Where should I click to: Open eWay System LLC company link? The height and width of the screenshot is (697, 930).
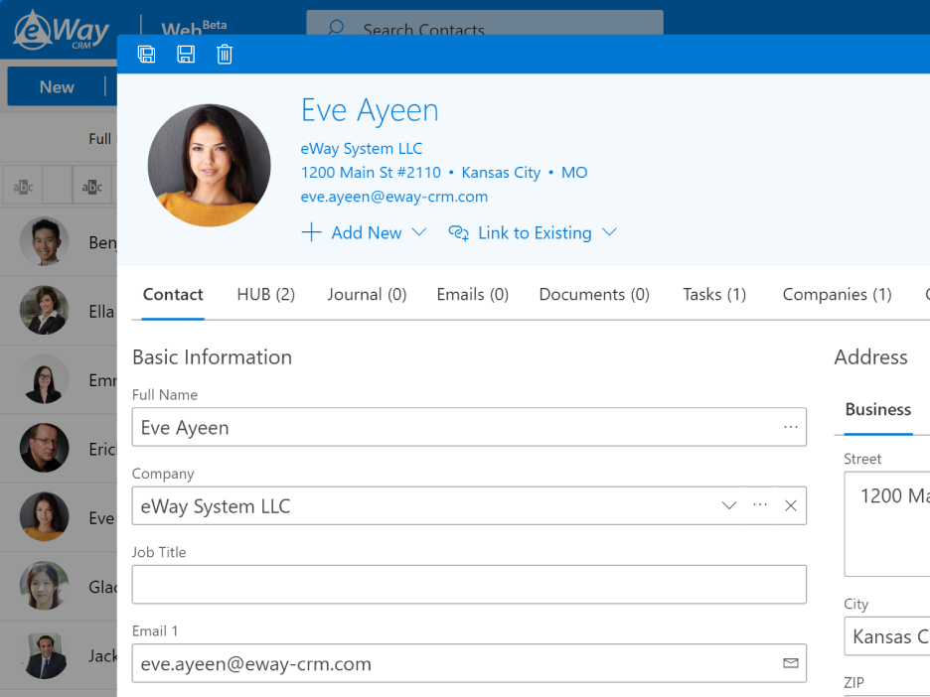(362, 148)
